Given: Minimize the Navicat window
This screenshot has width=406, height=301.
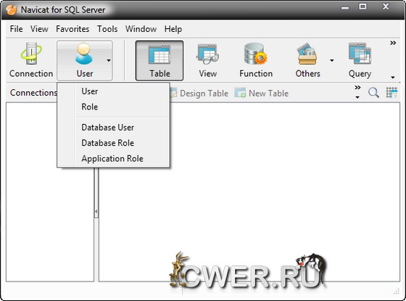Looking at the screenshot, I should [345, 8].
